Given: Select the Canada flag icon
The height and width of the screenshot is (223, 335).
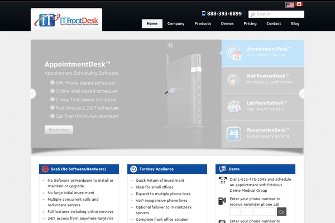Looking at the screenshot, I should [299, 4].
